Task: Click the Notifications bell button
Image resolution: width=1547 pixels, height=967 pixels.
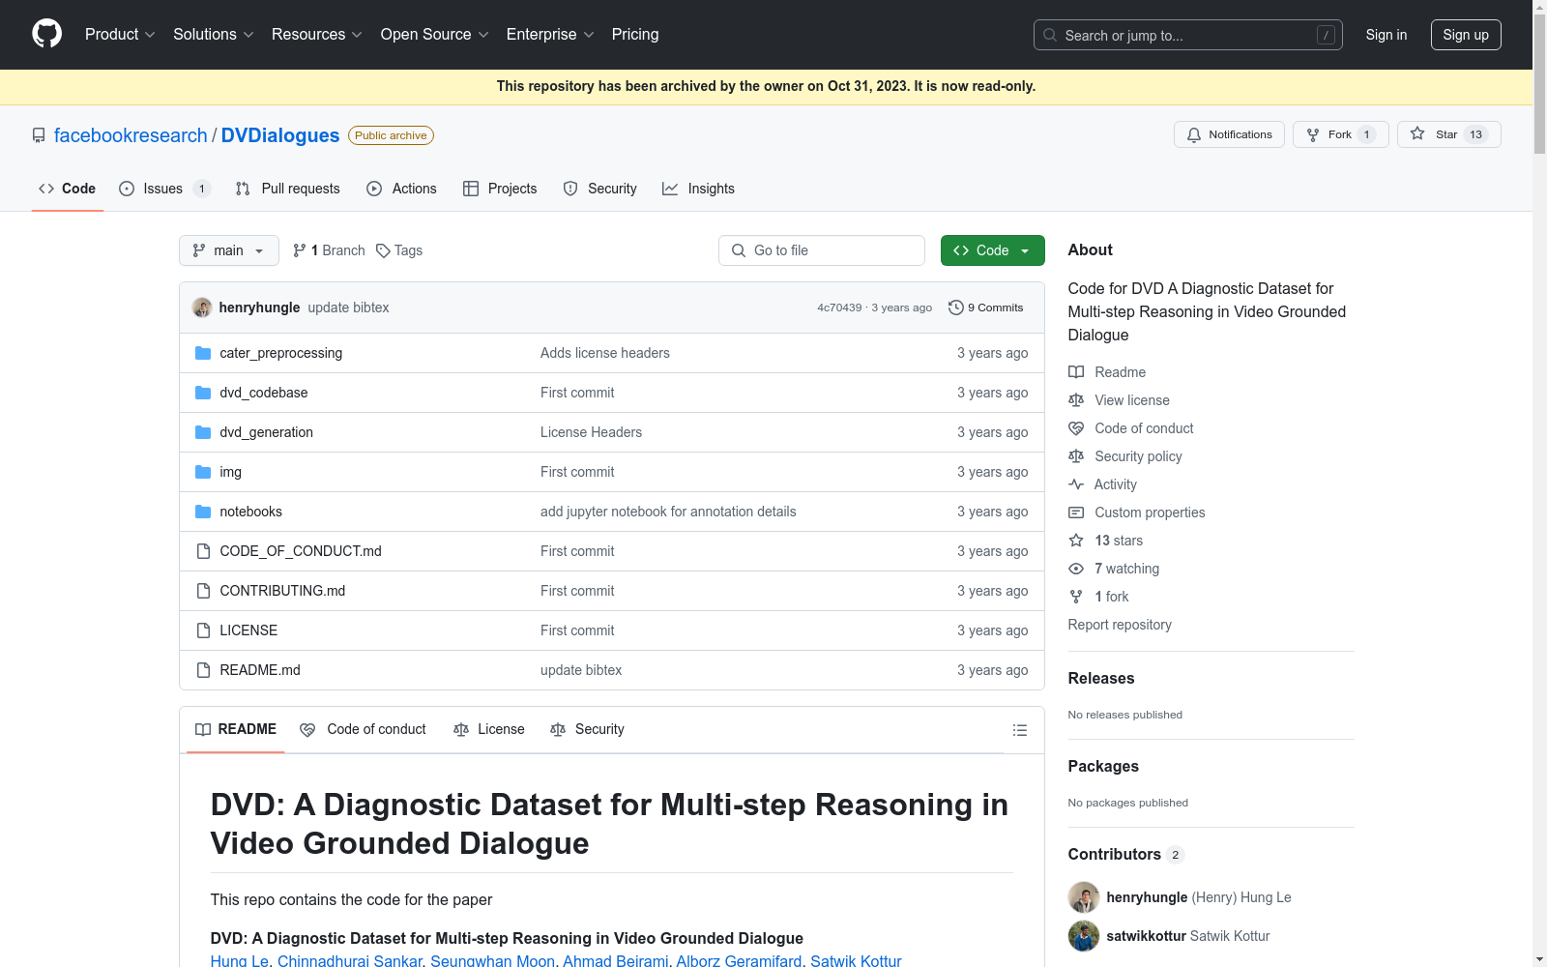Action: (1229, 134)
